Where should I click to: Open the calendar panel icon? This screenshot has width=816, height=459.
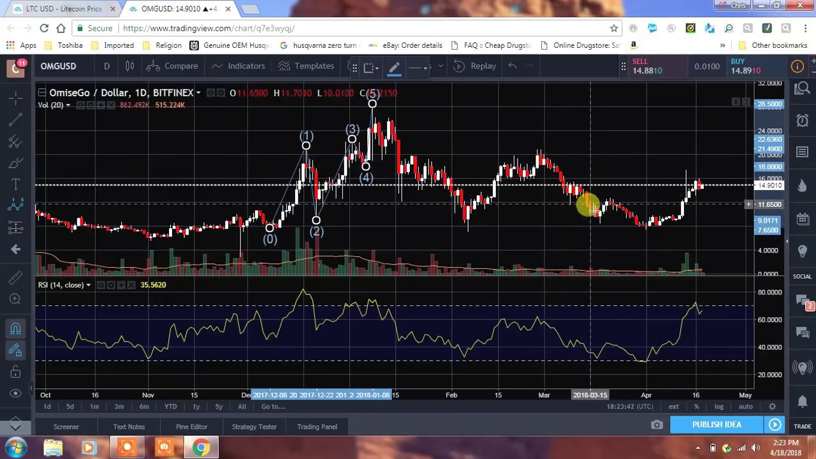[x=802, y=219]
